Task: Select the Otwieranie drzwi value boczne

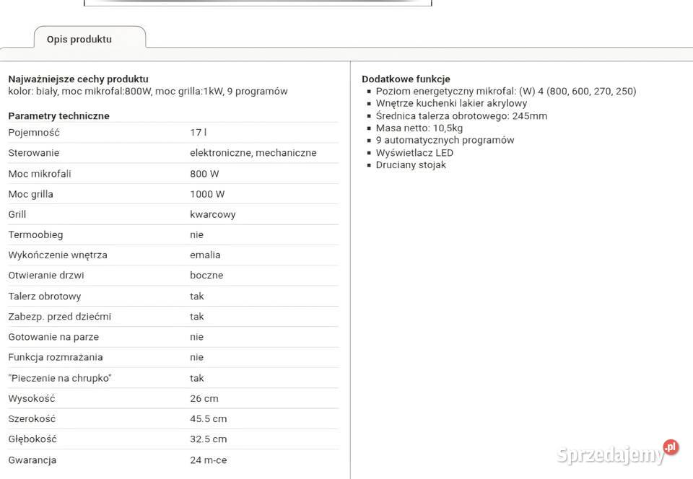Action: (x=206, y=275)
